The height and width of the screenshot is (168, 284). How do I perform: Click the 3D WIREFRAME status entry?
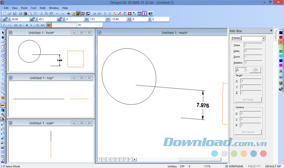coord(234,166)
